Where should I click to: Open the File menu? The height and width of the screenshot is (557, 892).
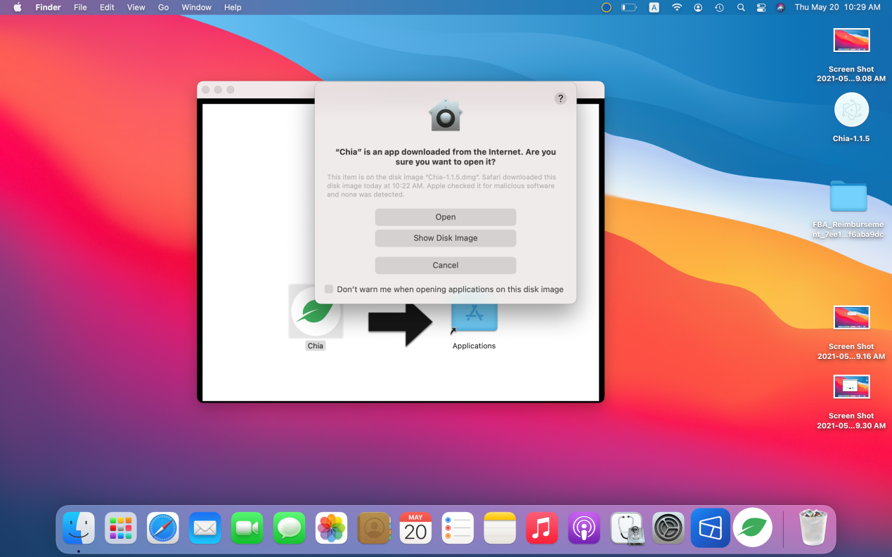[80, 8]
